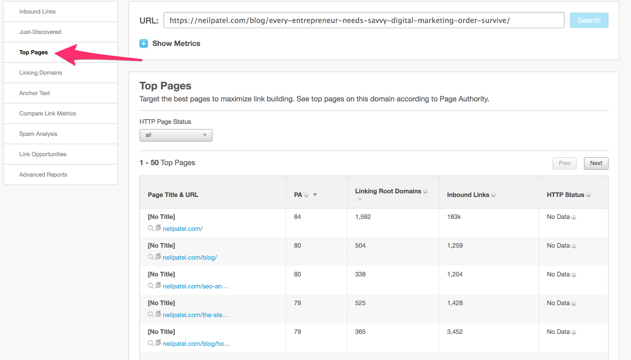Open the neilpatel.com/blog/ho… link
This screenshot has height=360, width=631.
click(196, 344)
